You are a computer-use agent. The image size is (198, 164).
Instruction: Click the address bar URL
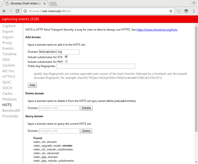pos(50,11)
